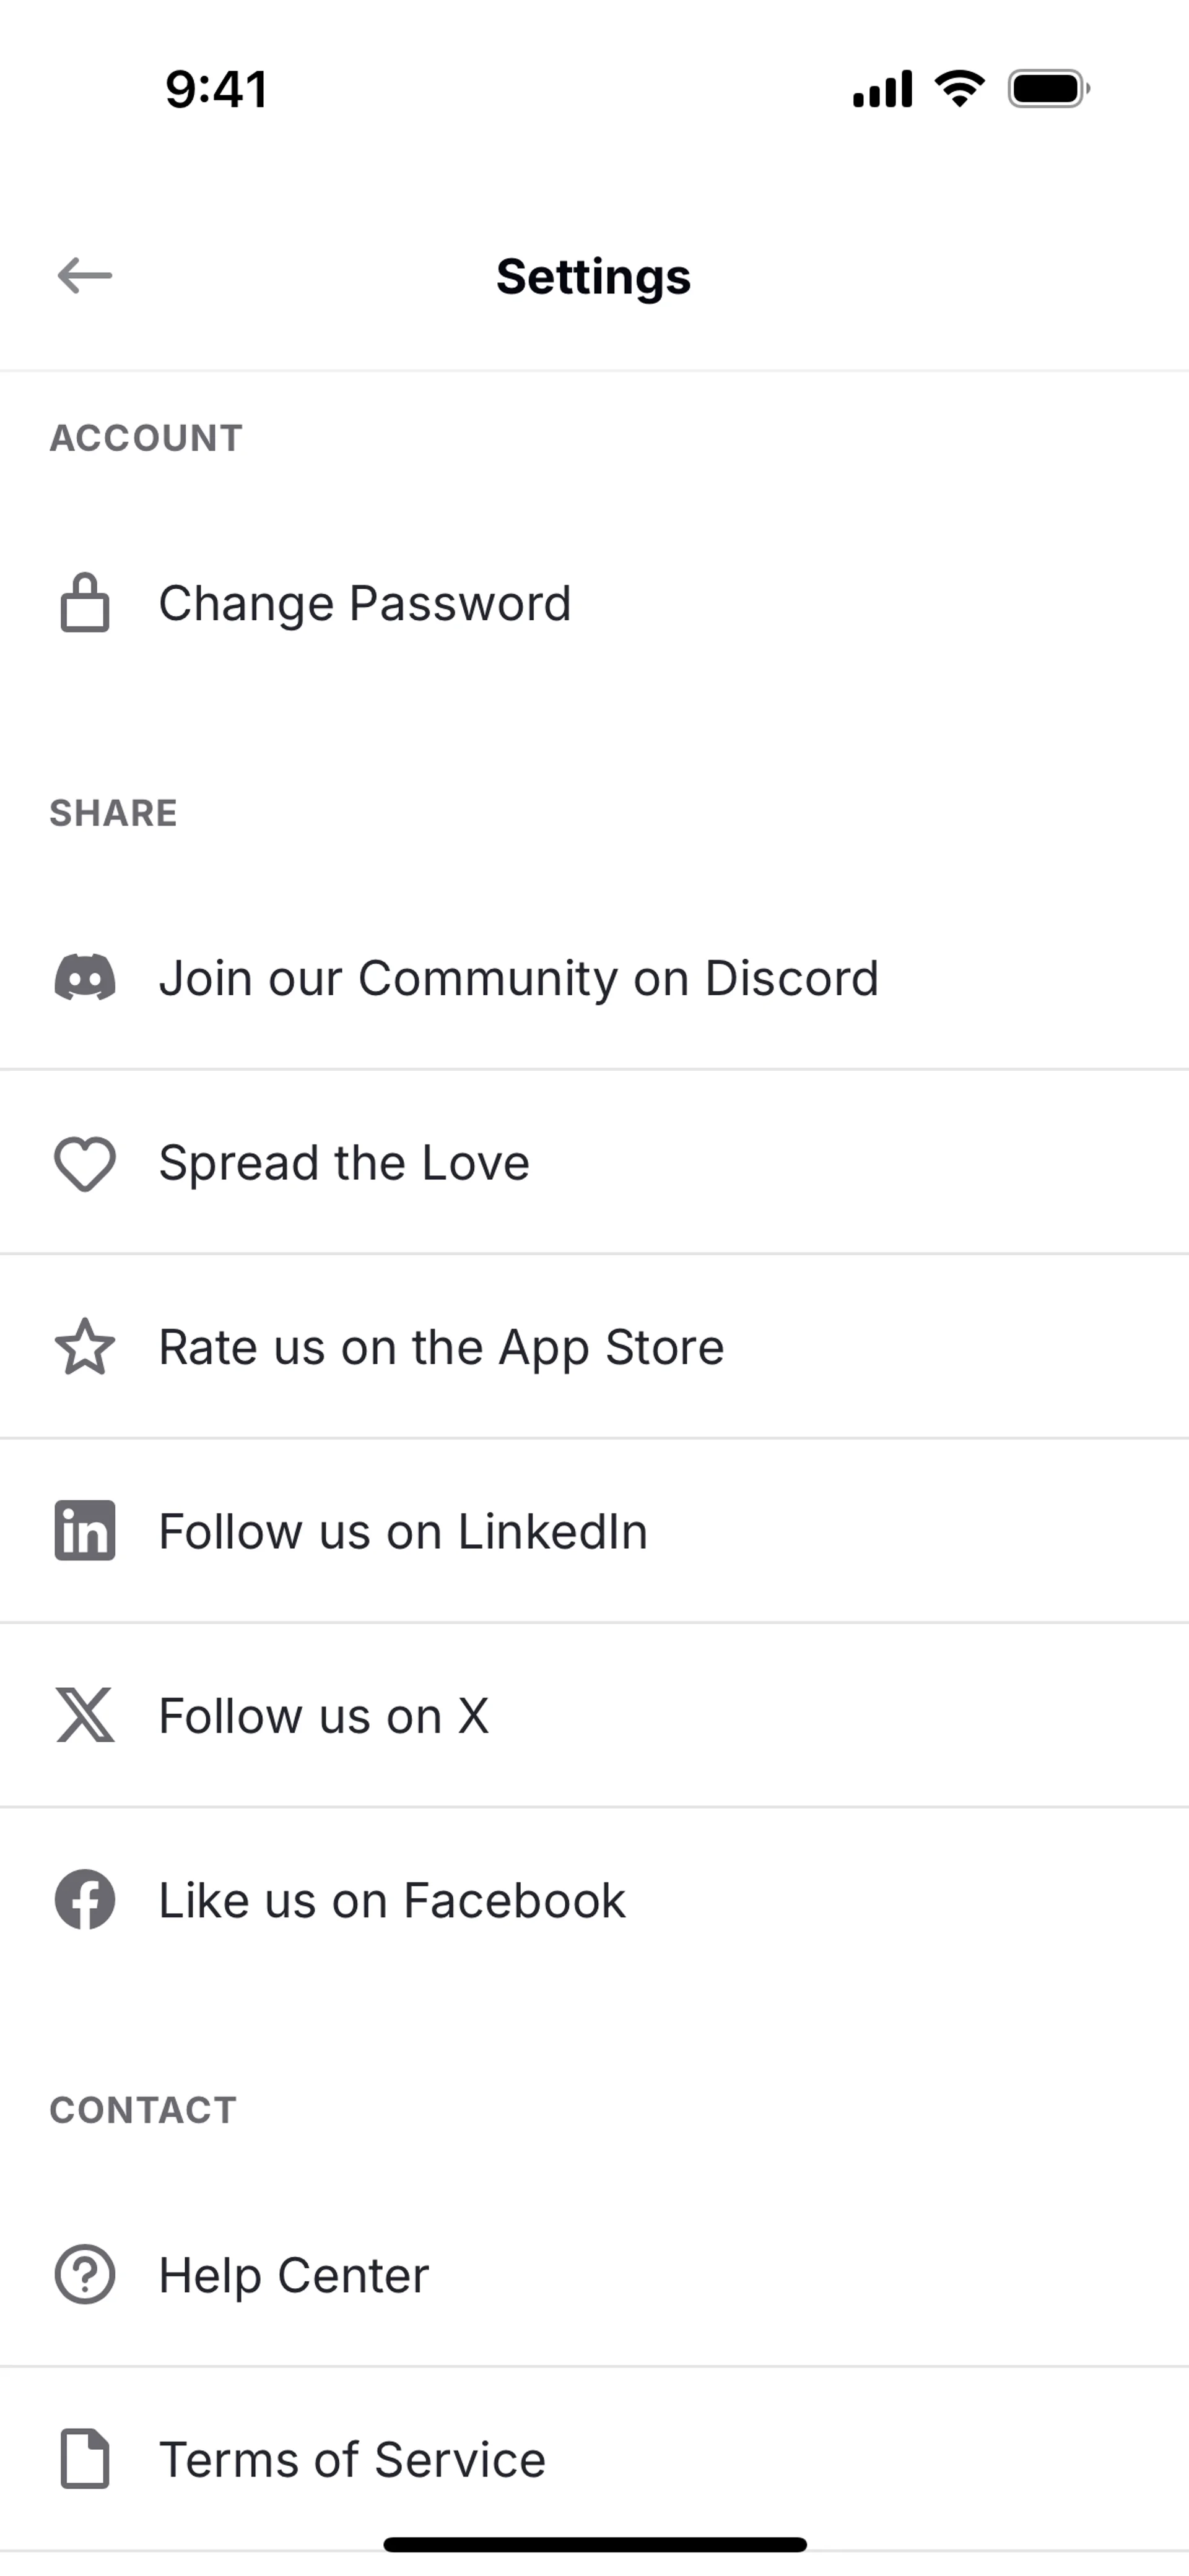Open the Help Center entry
The image size is (1189, 2576).
tap(294, 2275)
